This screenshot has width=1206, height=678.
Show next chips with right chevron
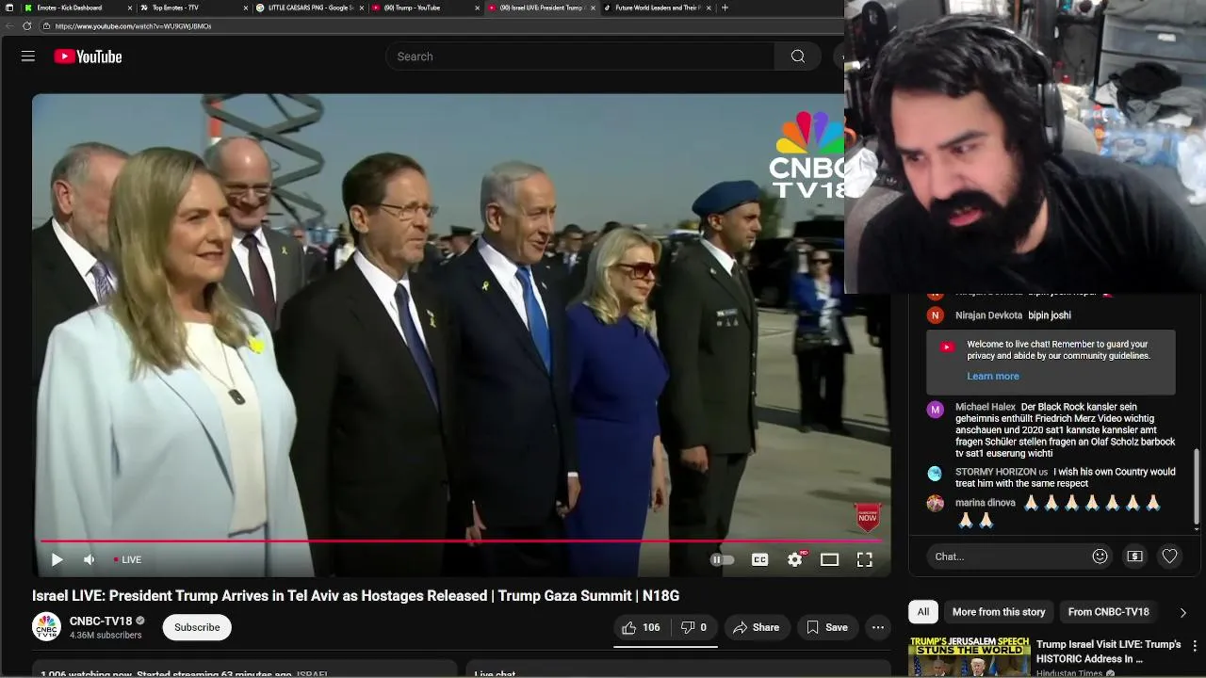click(1183, 612)
